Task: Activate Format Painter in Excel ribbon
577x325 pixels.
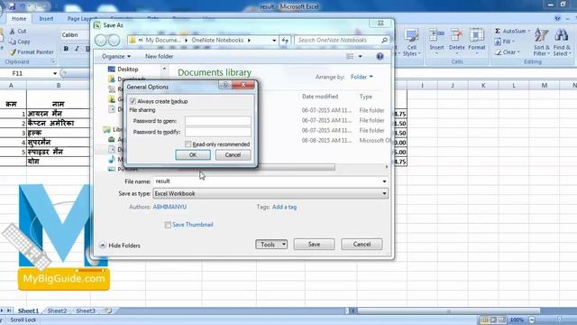Action: click(x=32, y=52)
